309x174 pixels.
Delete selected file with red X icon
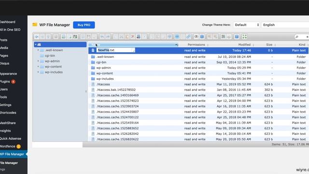click(133, 37)
